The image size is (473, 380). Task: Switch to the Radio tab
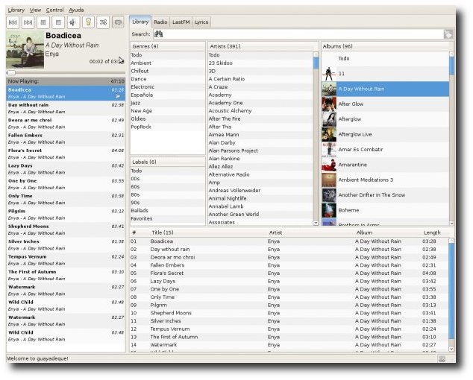[160, 22]
